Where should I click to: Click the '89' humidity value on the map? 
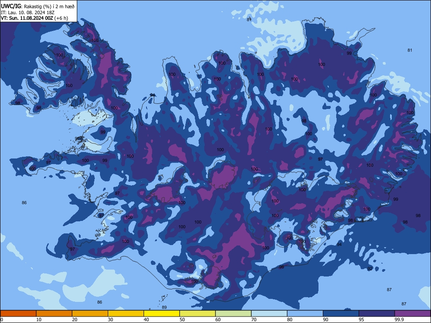pyautogui.click(x=164, y=307)
